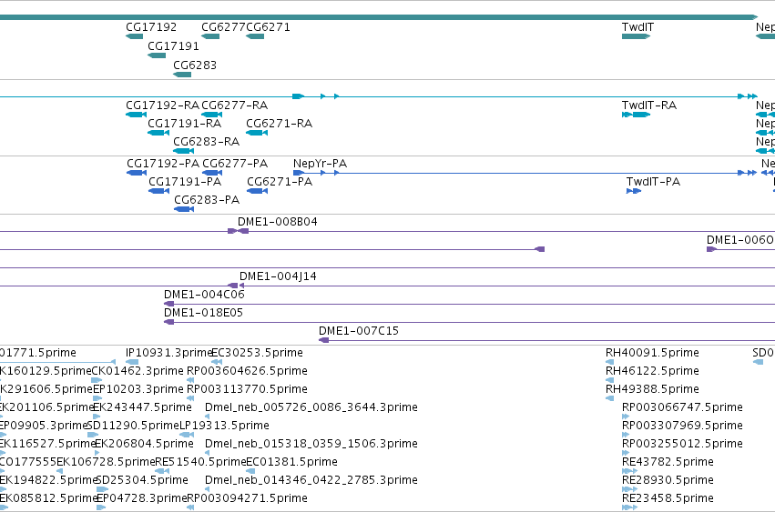The image size is (775, 512).
Task: Click EST EC30253.5prime
Action: [257, 353]
